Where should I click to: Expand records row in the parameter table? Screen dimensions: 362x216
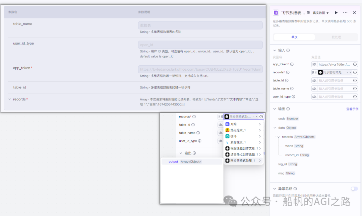(x=9, y=99)
